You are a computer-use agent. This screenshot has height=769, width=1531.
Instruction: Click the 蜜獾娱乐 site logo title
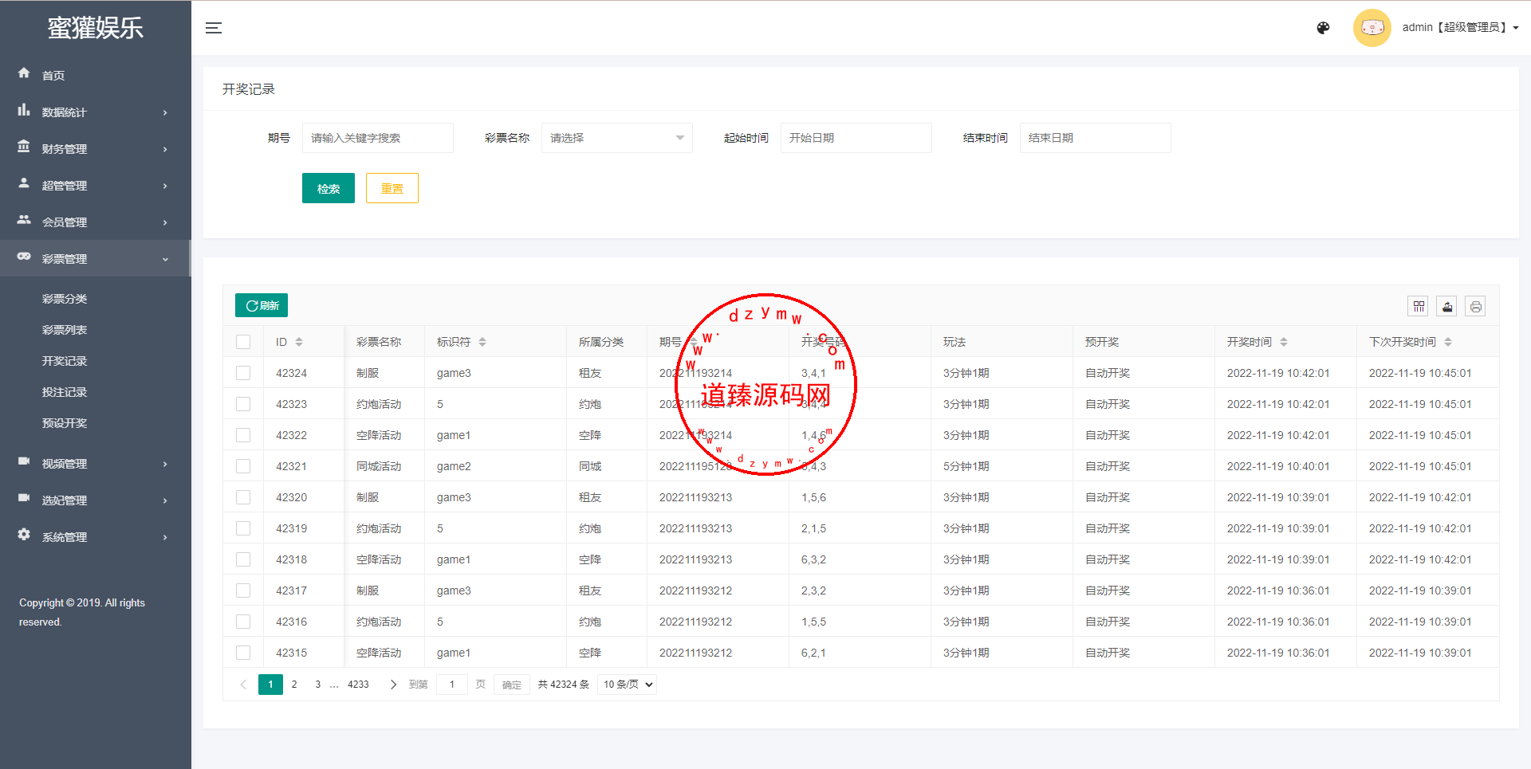click(96, 28)
